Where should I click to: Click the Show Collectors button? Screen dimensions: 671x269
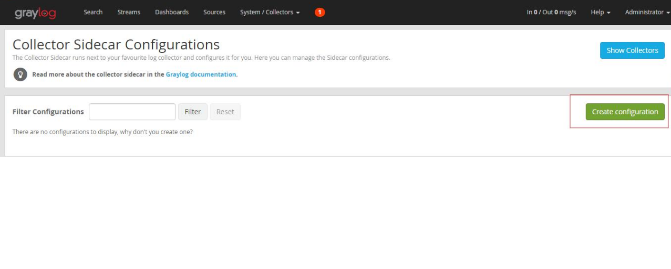(632, 50)
